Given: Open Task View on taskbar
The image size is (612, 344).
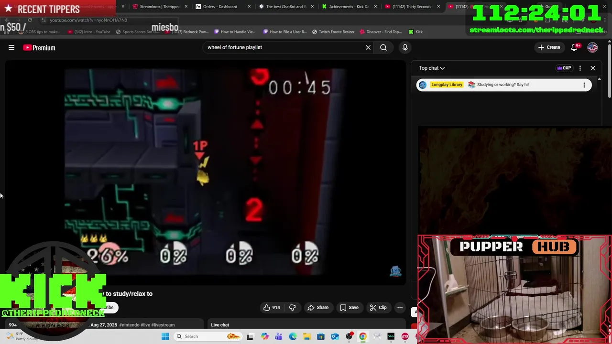Looking at the screenshot, I should [x=250, y=336].
